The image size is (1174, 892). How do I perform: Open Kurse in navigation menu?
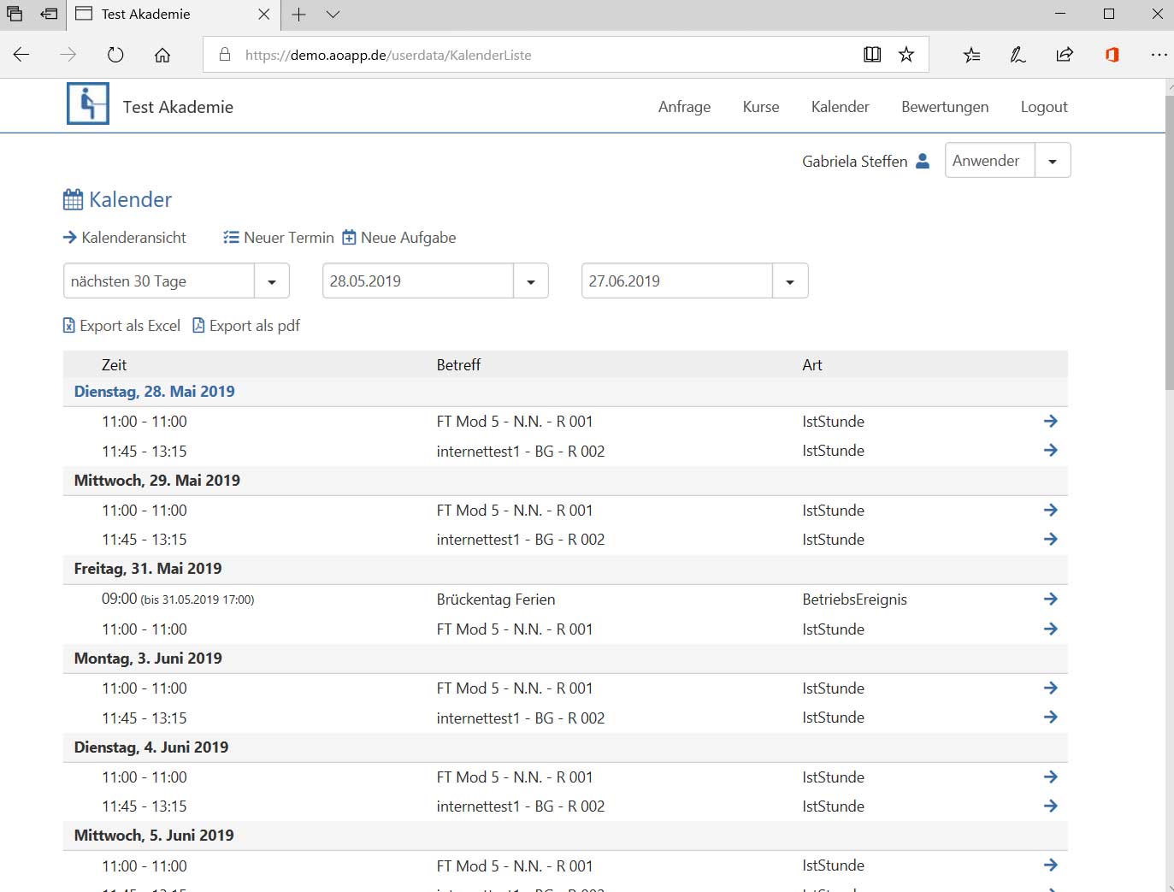point(761,107)
